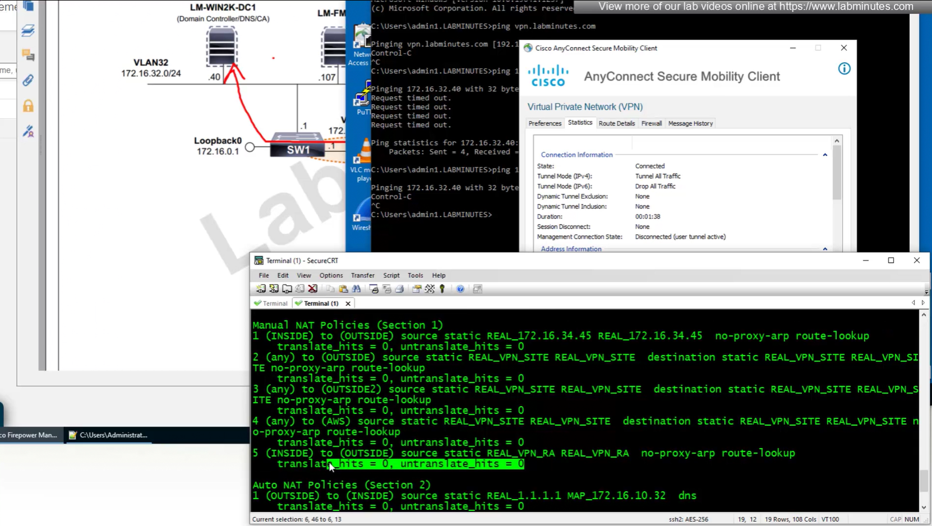Viewport: 932px width, 526px height.
Task: Click the Quick Connect toolbar icon in SecureCRT
Action: 274,289
